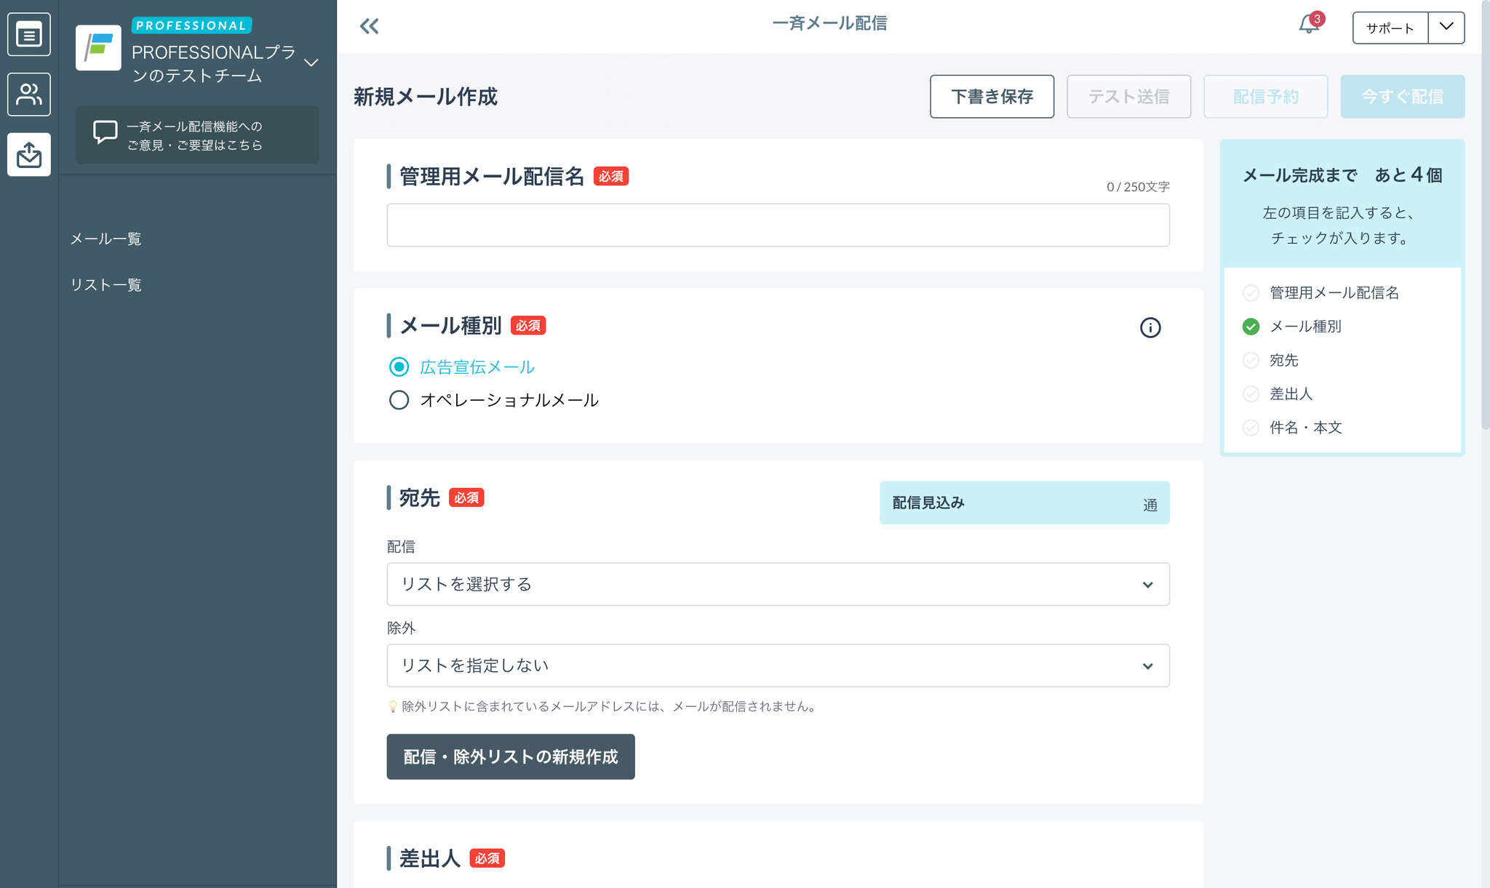Click メール種別 green check in checklist
The width and height of the screenshot is (1490, 888).
(1251, 327)
